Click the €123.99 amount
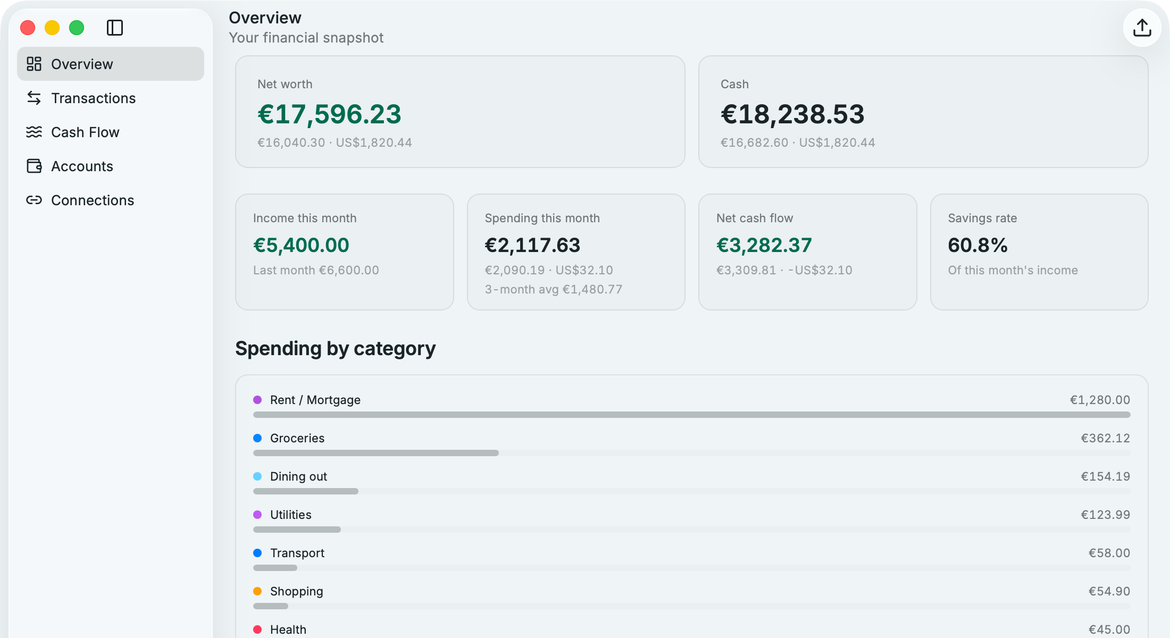Screen dimensions: 1170x638 click(1106, 515)
